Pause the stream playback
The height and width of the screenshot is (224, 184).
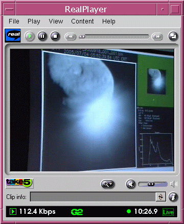[42, 36]
